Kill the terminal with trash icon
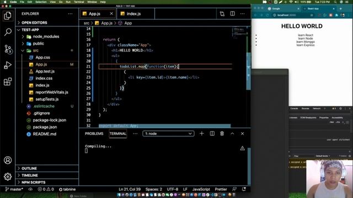 [222, 134]
